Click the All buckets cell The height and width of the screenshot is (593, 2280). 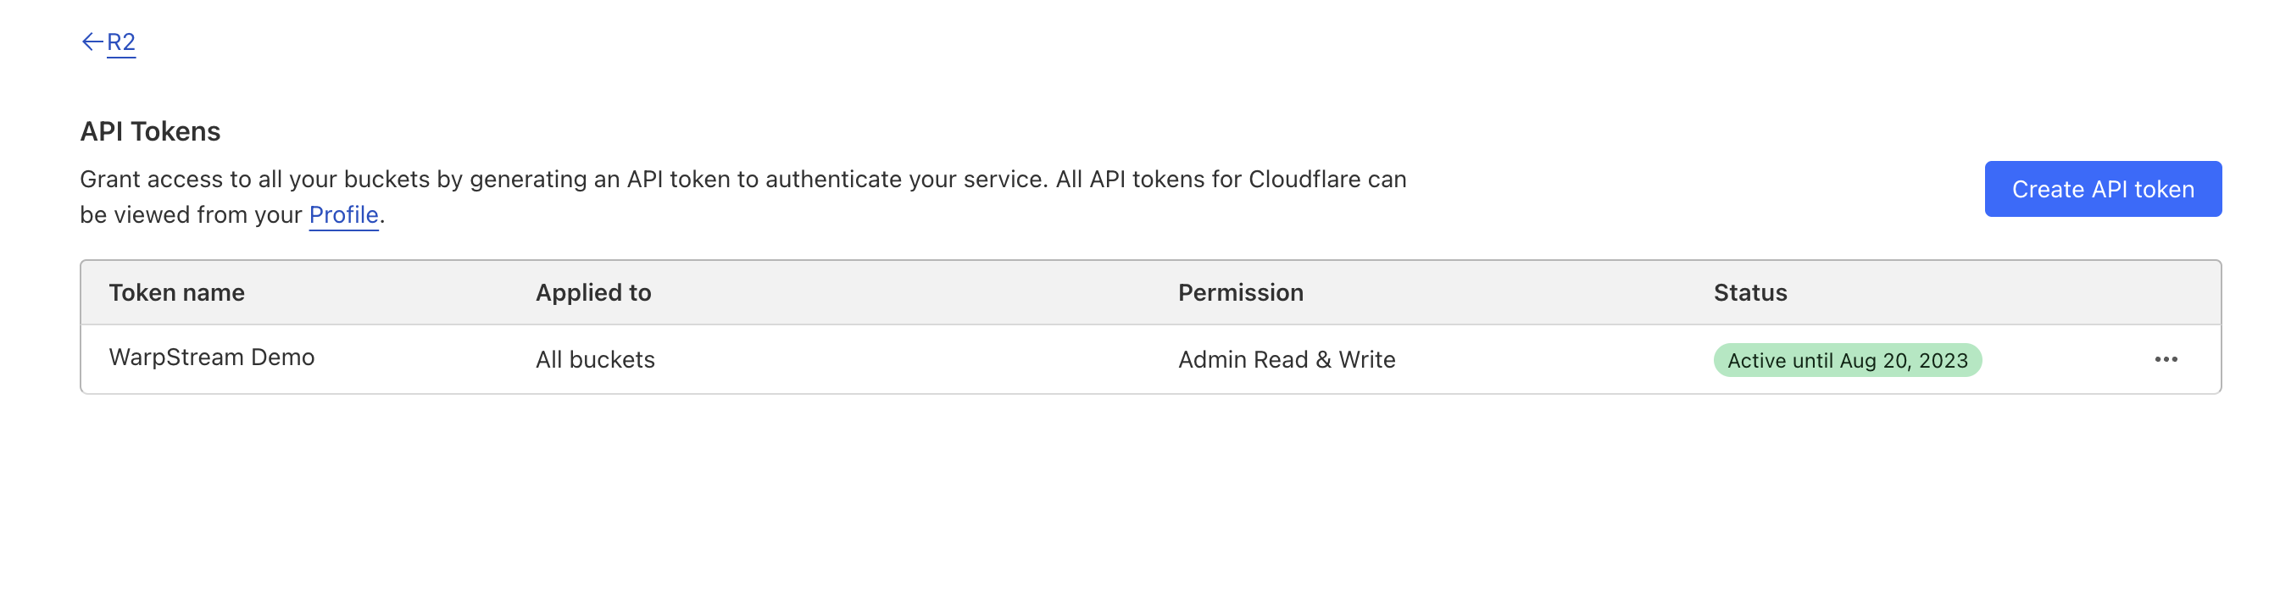(x=595, y=359)
